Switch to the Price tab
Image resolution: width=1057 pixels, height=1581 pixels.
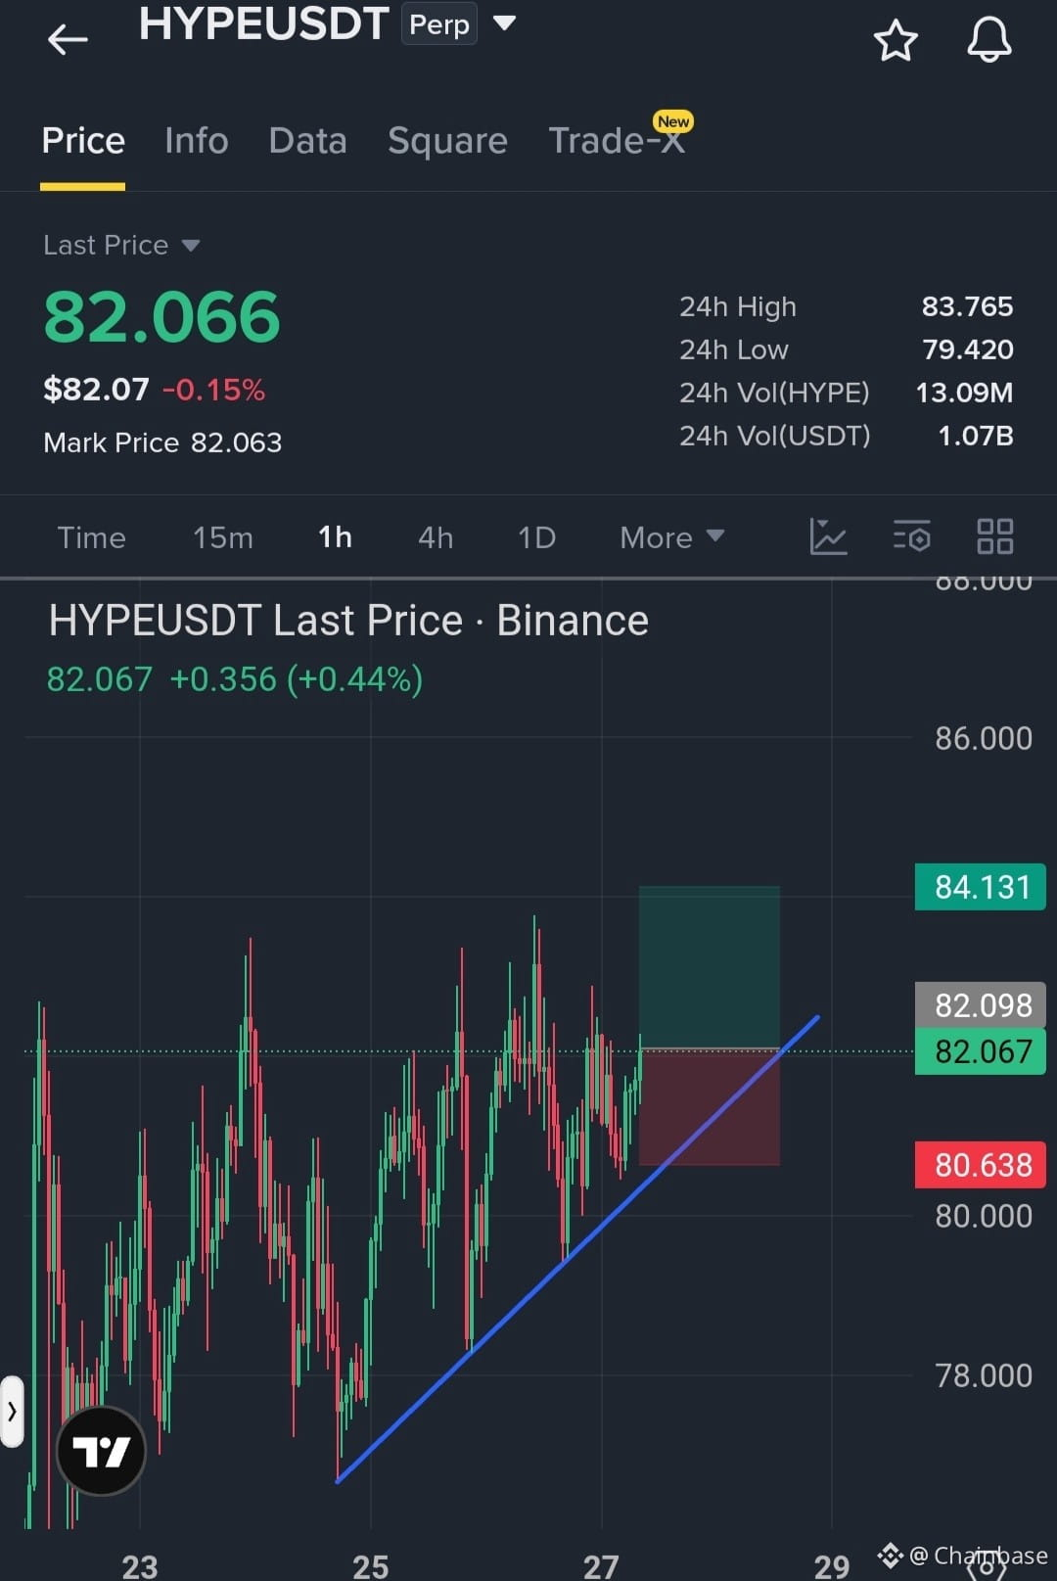(83, 141)
